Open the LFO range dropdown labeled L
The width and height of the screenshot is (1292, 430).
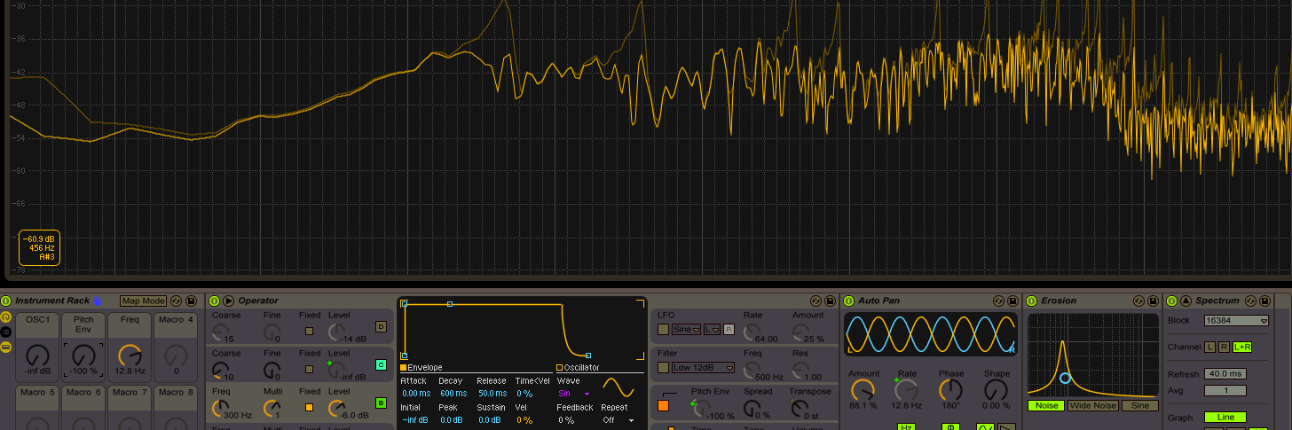point(713,329)
